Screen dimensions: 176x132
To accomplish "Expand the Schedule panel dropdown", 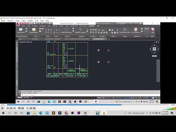I will [137, 36].
